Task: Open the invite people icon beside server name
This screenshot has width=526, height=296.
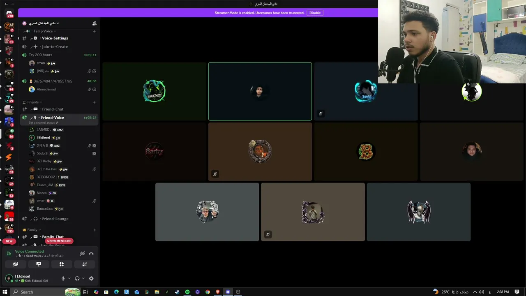Action: coord(95,23)
